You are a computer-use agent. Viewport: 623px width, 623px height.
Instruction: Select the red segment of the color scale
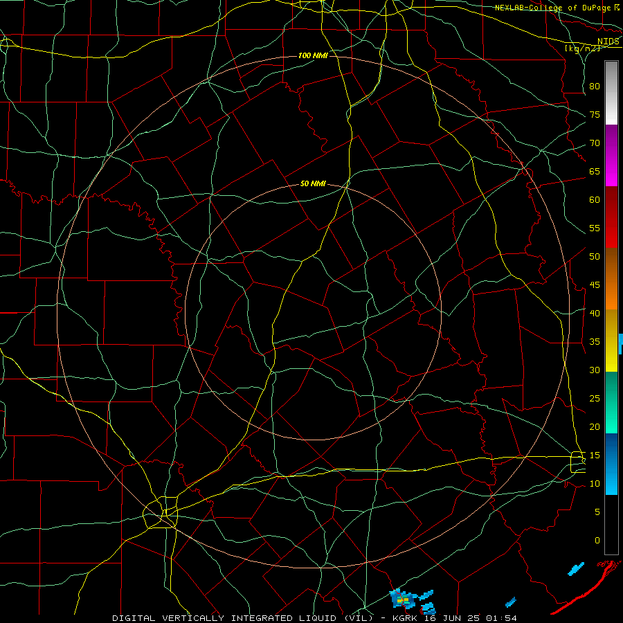coord(611,217)
